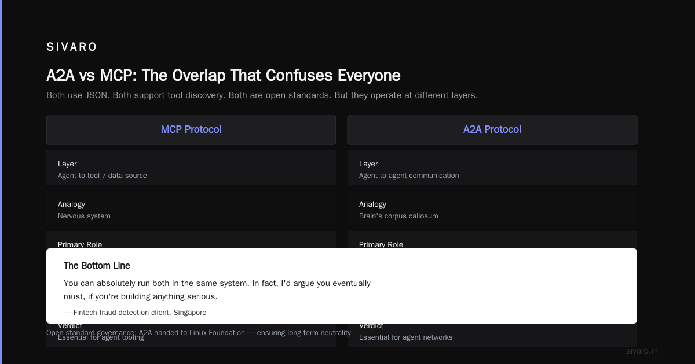This screenshot has width=695, height=364.
Task: Click the MCP Primary Role row
Action: 191,240
